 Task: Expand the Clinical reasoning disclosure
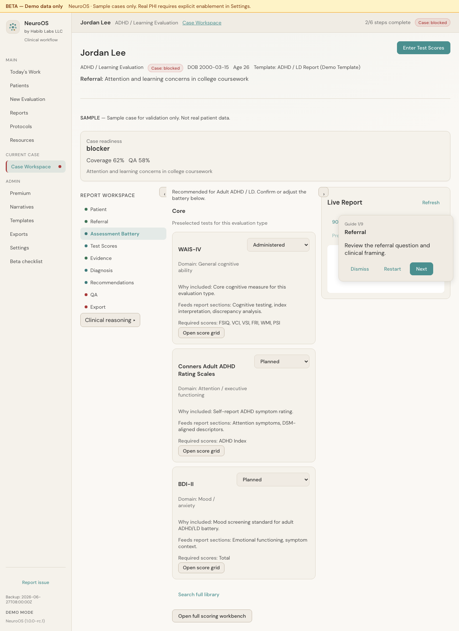pos(110,320)
